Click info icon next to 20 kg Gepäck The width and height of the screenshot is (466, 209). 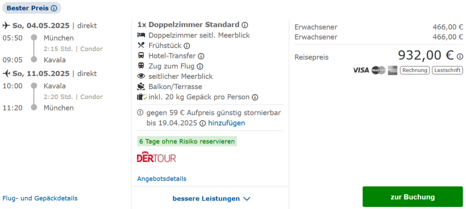tap(255, 97)
